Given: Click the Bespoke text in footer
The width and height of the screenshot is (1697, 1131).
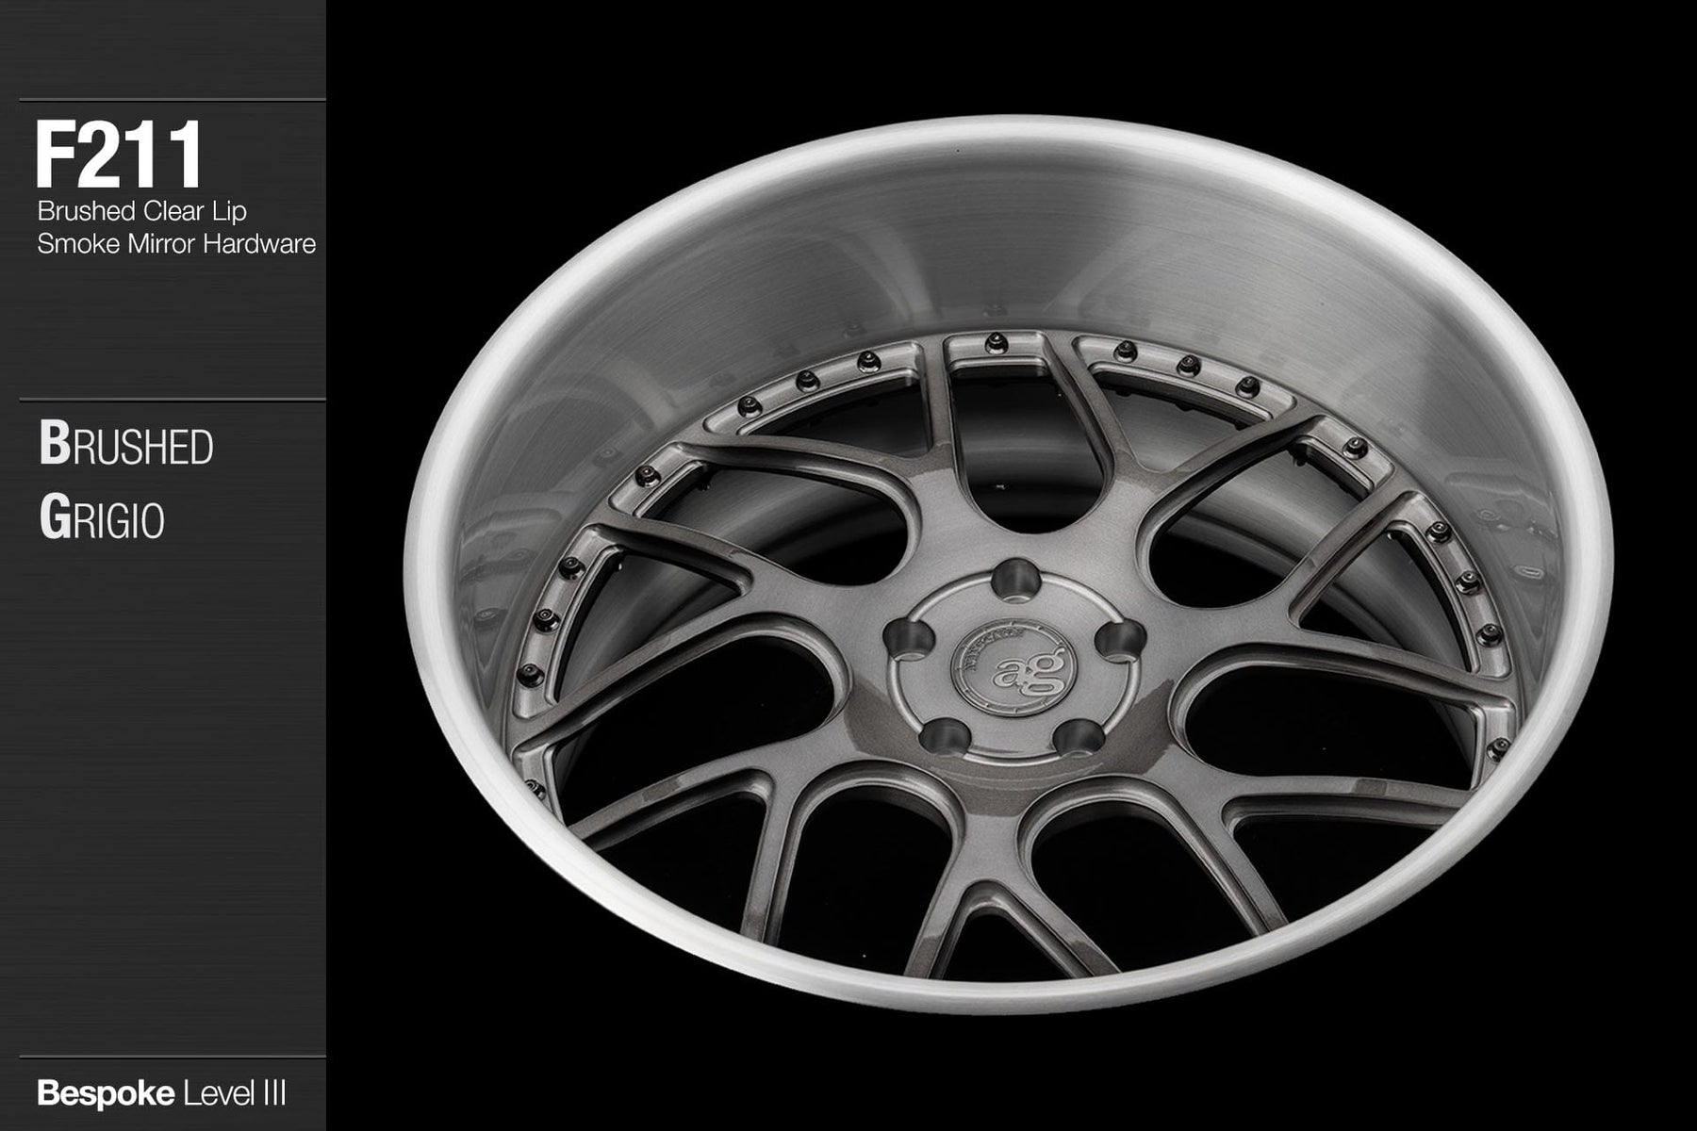Looking at the screenshot, I should point(105,1094).
